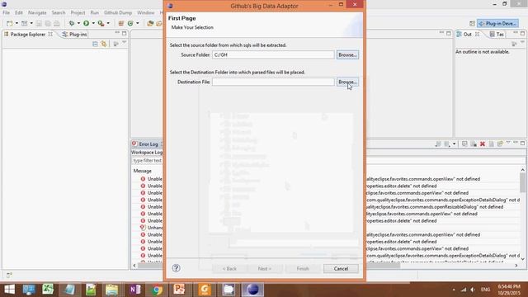This screenshot has width=528, height=297.
Task: Open the Search menu
Action: point(59,12)
